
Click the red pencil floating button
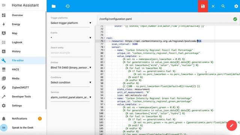coord(232,125)
